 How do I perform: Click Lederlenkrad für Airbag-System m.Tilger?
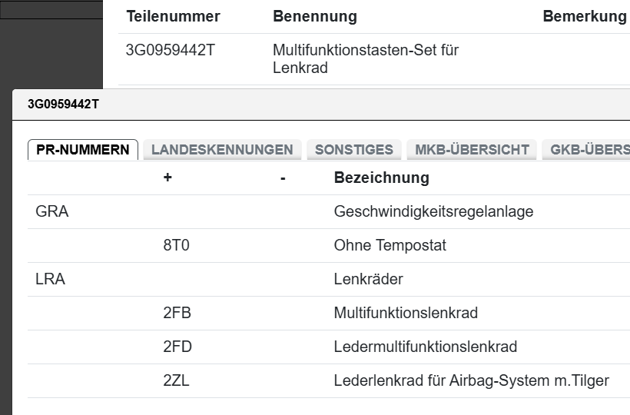(x=471, y=380)
